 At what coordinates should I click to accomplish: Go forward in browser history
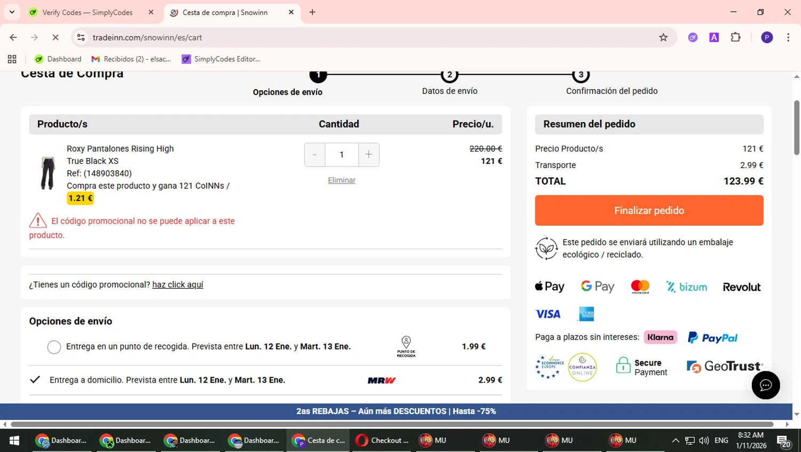coord(34,37)
